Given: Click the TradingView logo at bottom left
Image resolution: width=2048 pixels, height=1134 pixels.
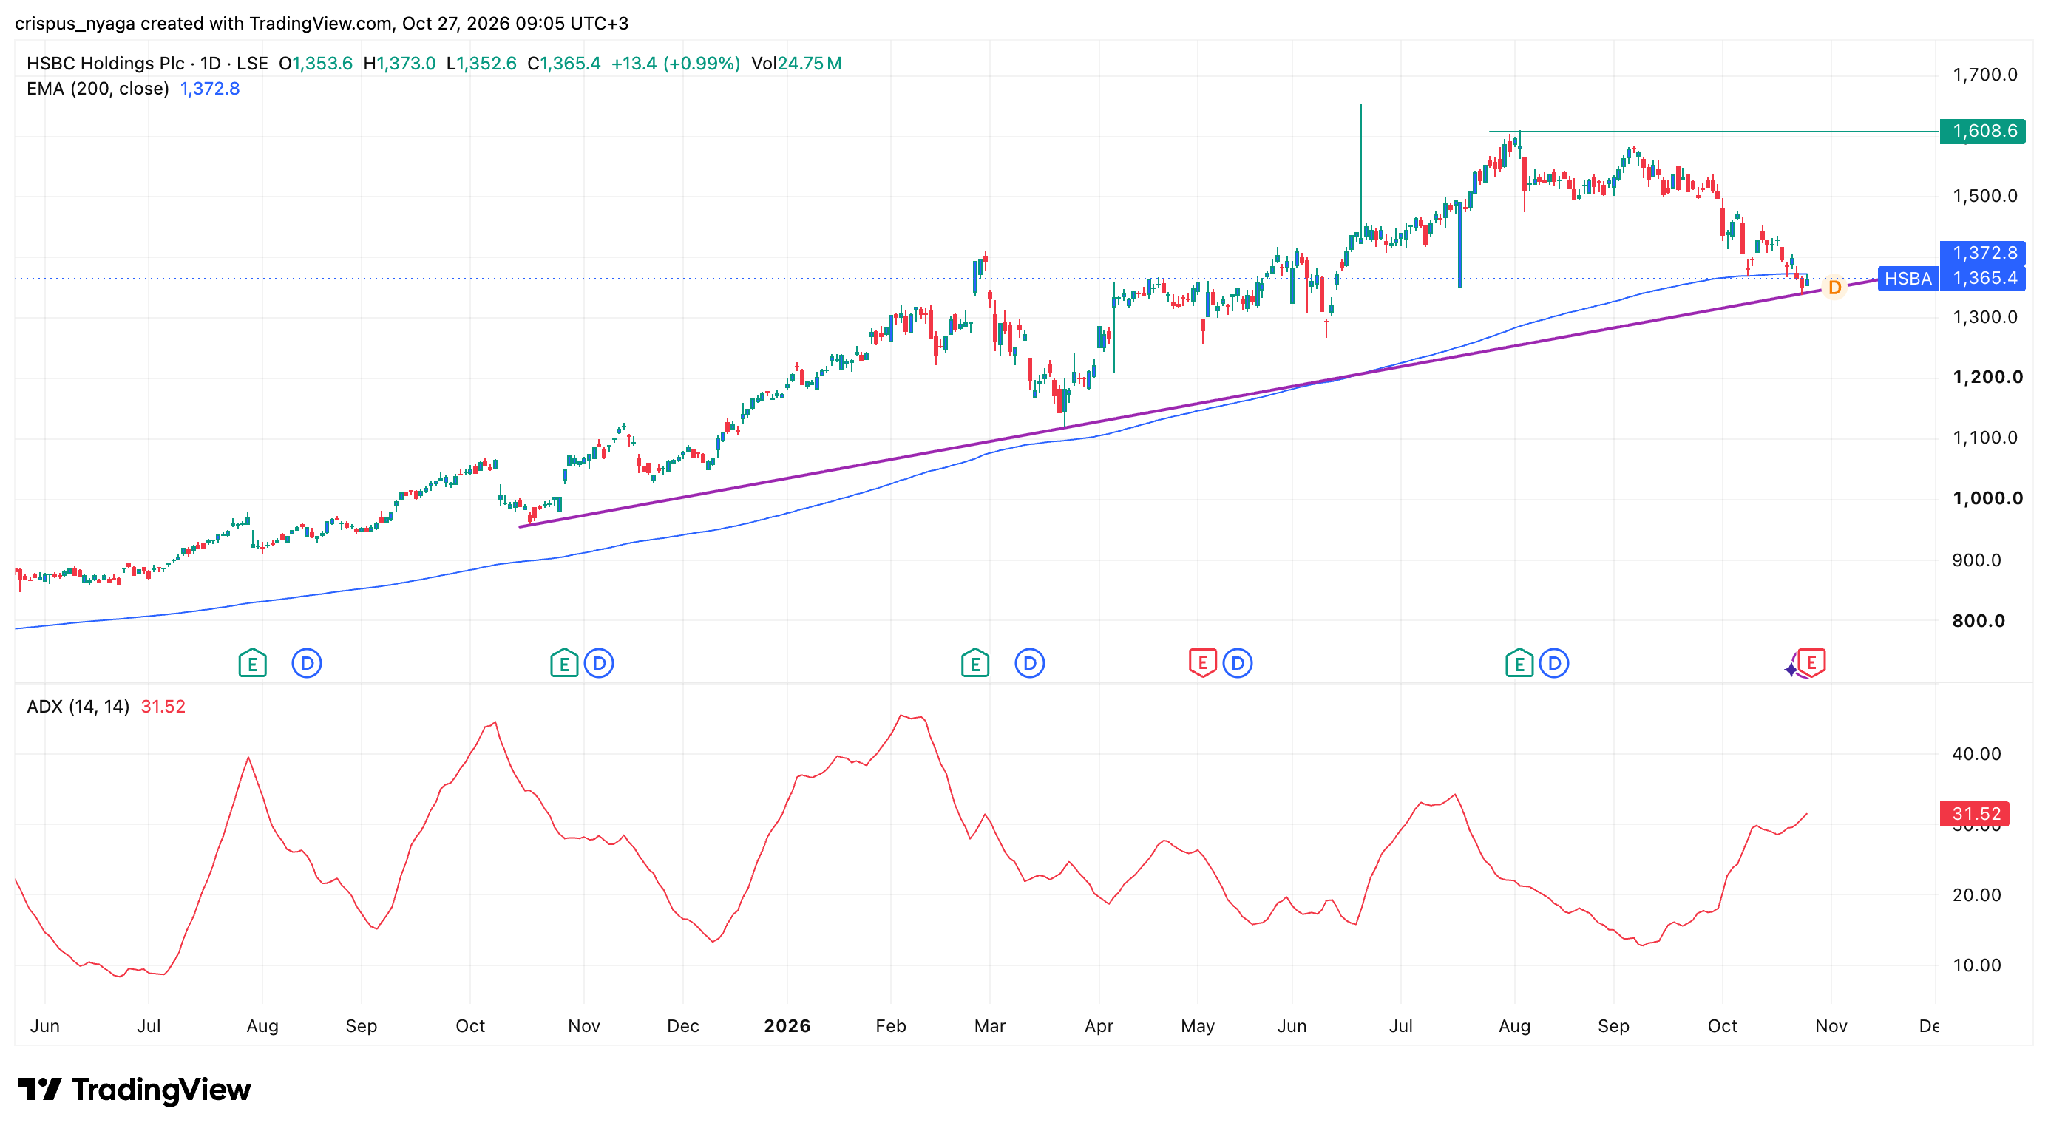Looking at the screenshot, I should [x=134, y=1090].
